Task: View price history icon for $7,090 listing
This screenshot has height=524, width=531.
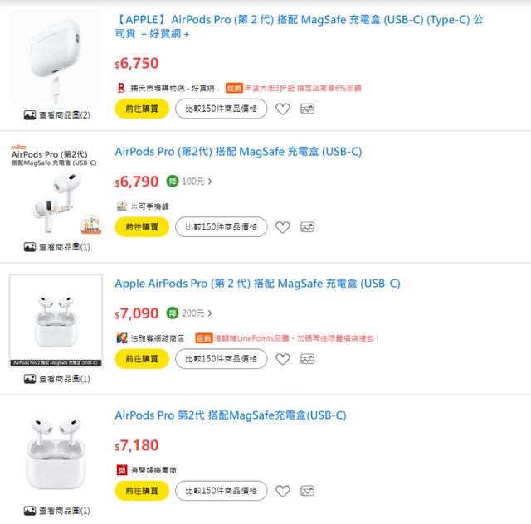Action: click(307, 359)
